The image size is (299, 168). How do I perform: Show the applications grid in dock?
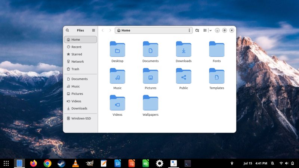click(x=6, y=163)
